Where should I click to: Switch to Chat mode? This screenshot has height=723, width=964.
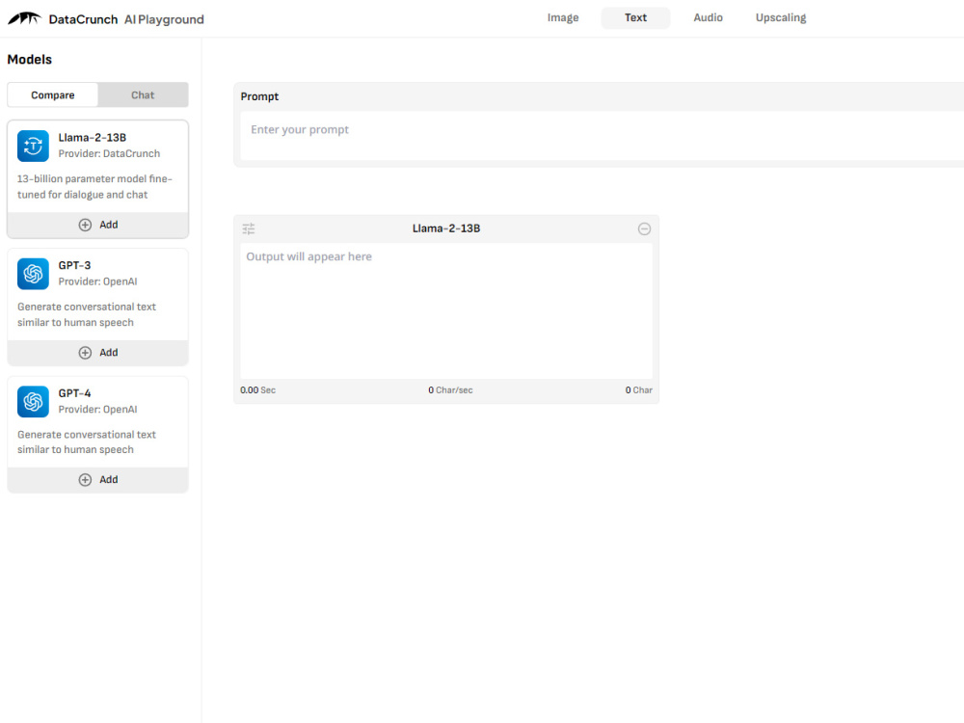[143, 95]
